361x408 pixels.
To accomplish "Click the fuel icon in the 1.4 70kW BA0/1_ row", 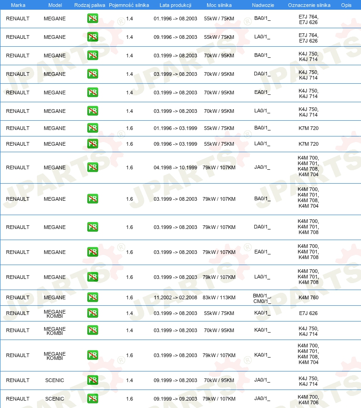I will [x=92, y=56].
